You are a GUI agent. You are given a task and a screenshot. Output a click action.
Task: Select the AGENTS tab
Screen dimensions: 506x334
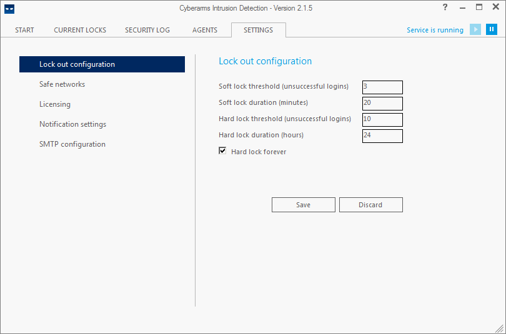coord(205,30)
